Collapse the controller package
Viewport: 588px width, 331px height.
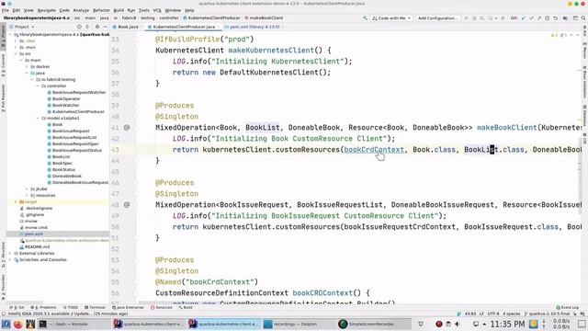click(38, 86)
